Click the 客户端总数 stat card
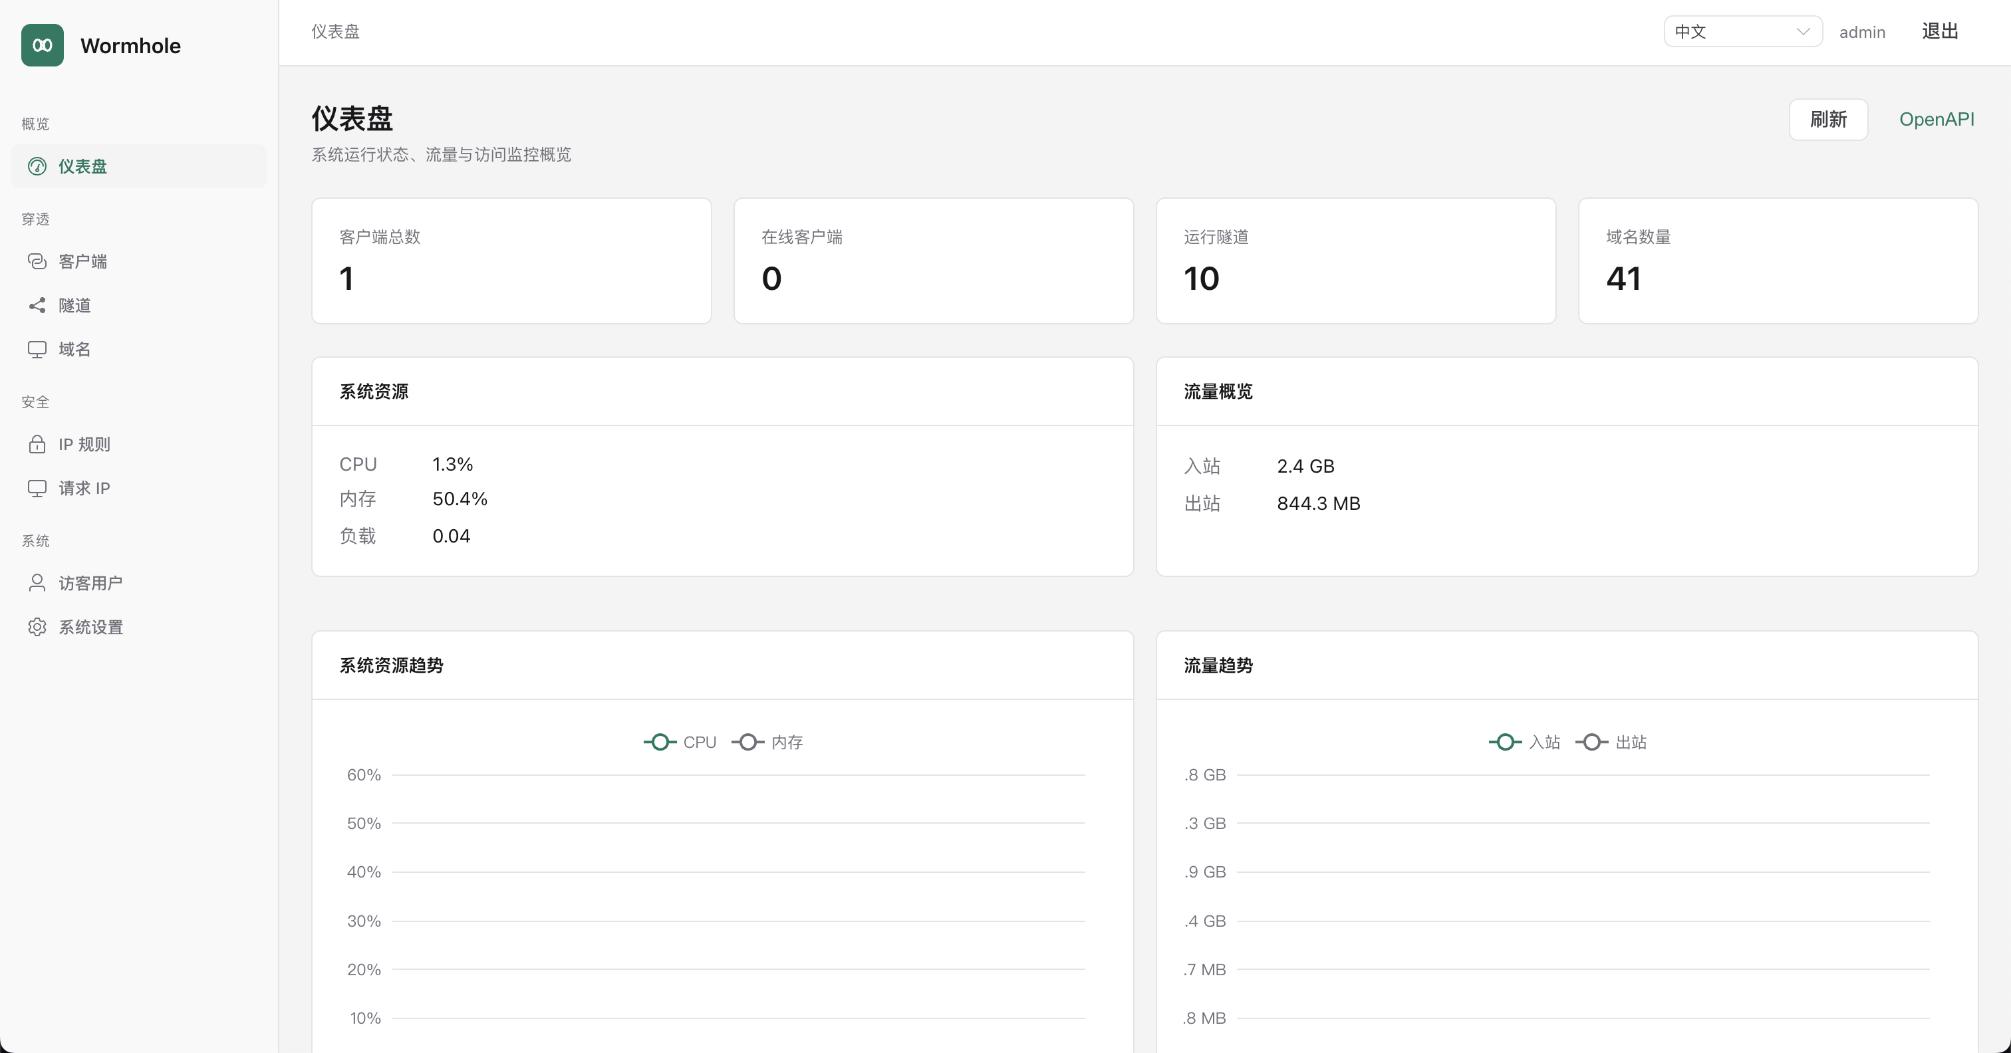 [511, 261]
